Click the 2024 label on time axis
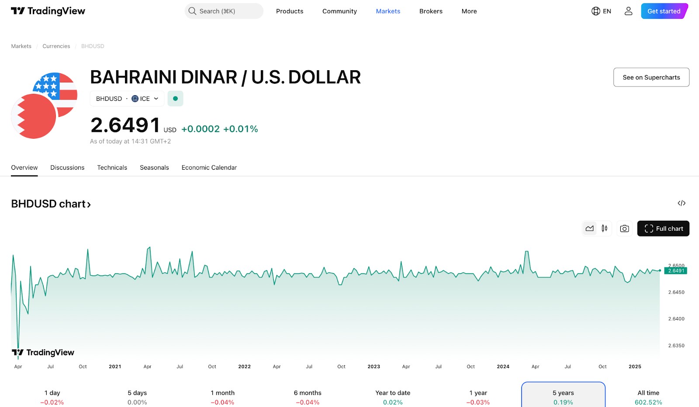The height and width of the screenshot is (407, 699). pyautogui.click(x=503, y=366)
